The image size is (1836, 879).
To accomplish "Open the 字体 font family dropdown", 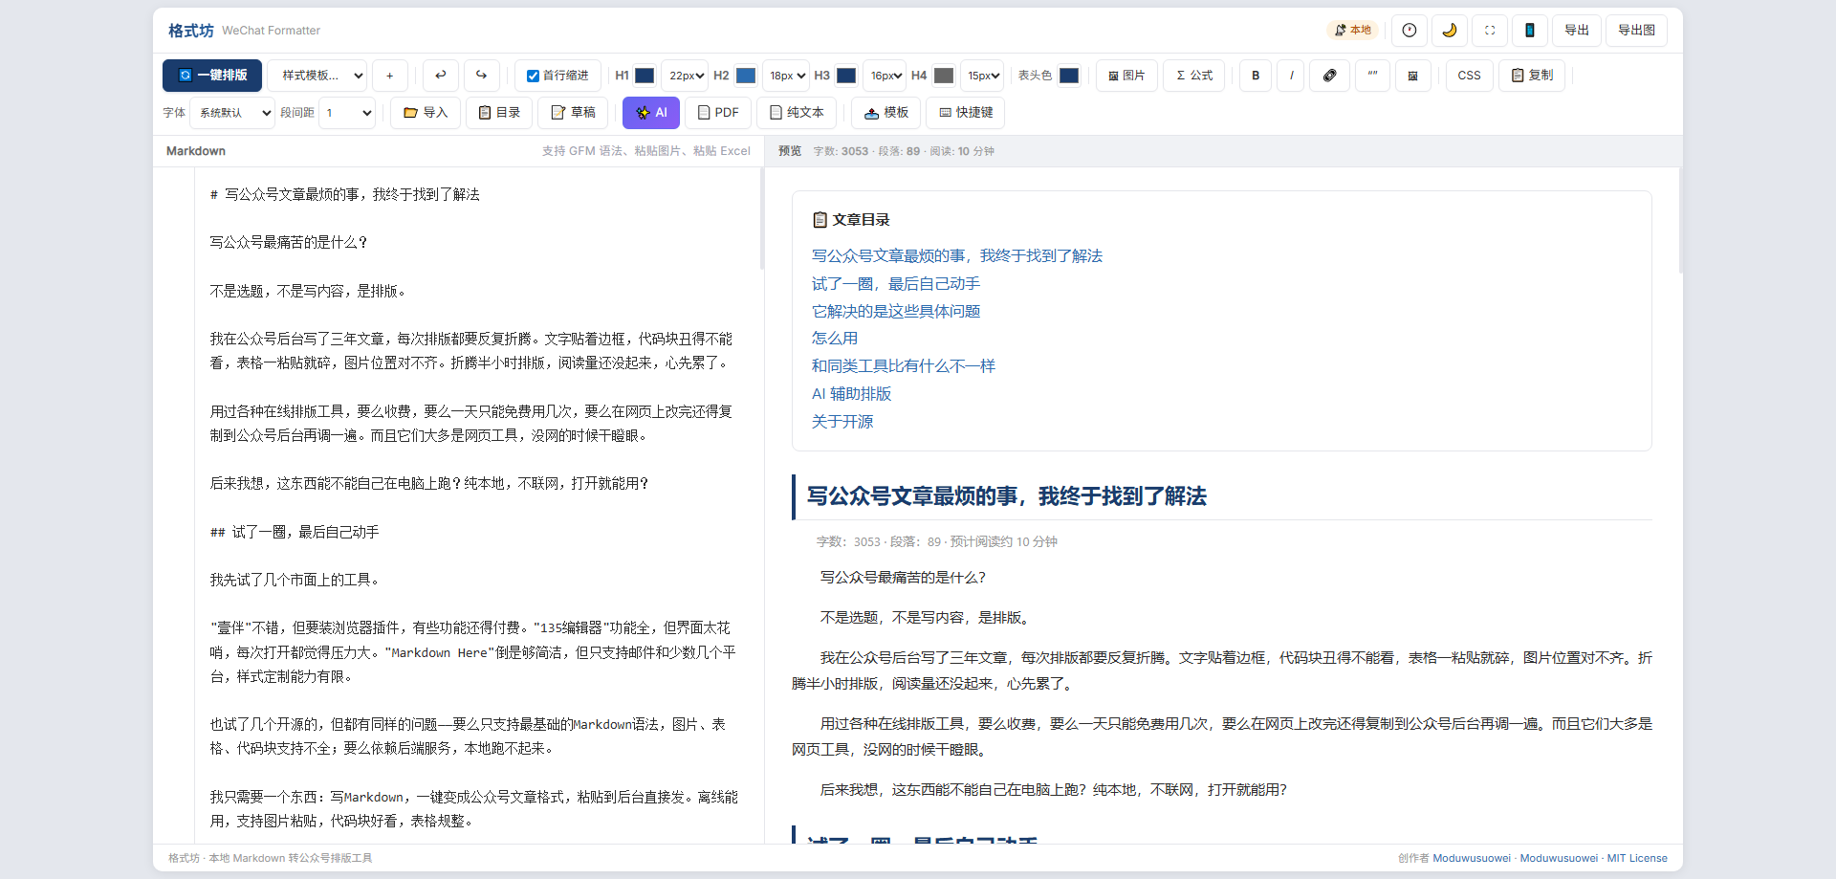I will coord(232,113).
